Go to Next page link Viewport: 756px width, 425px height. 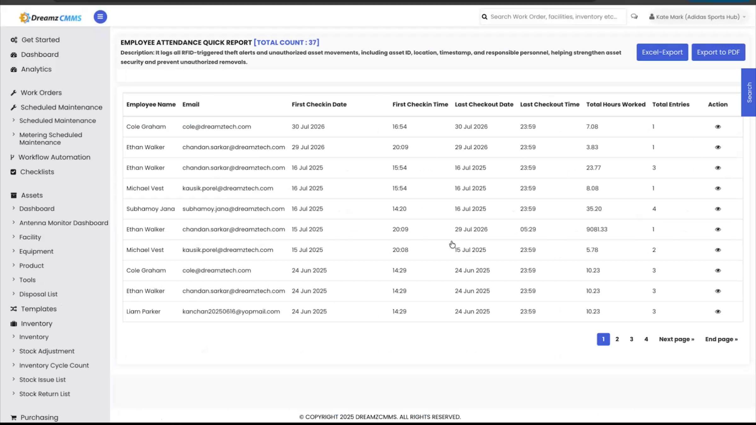click(677, 339)
